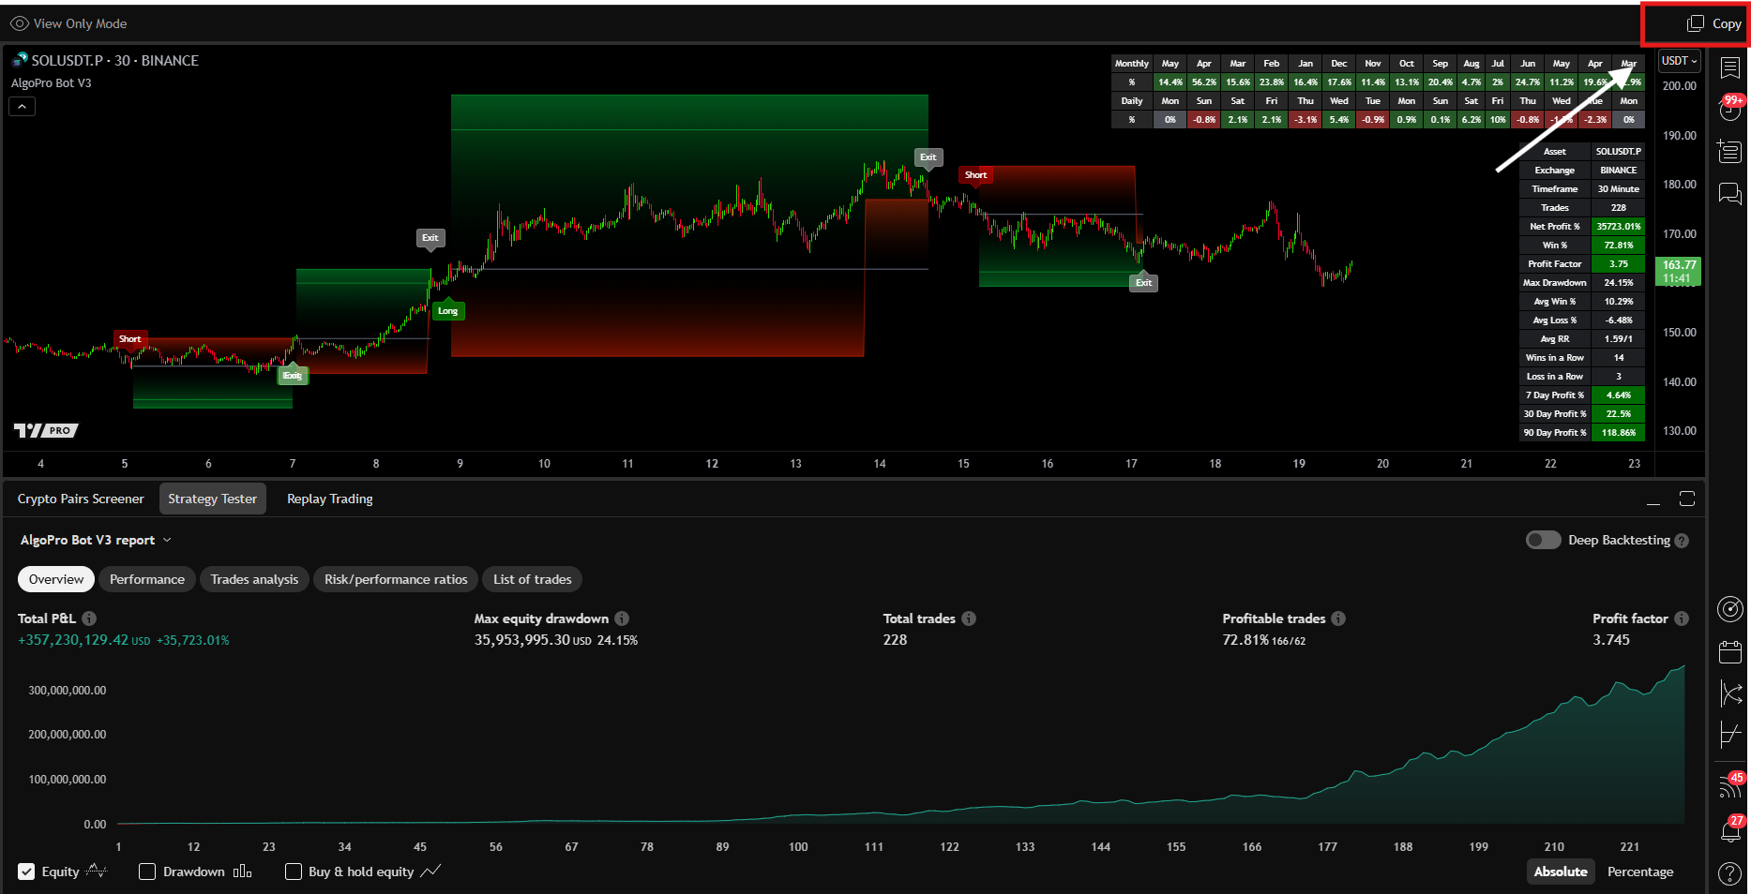Enable the Drawdown checkbox
Viewport: 1751px width, 894px height.
[x=147, y=872]
